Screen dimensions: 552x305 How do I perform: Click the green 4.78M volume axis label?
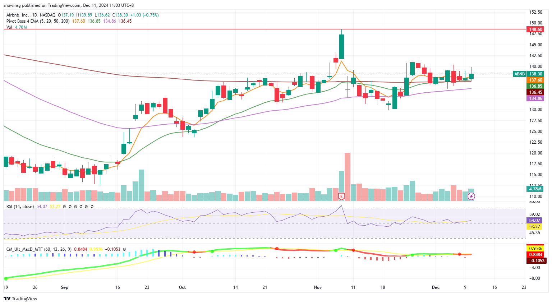click(x=535, y=189)
